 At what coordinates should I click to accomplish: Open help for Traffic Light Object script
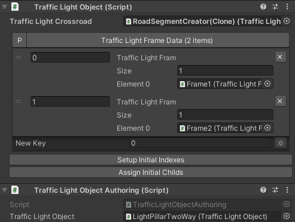click(263, 7)
